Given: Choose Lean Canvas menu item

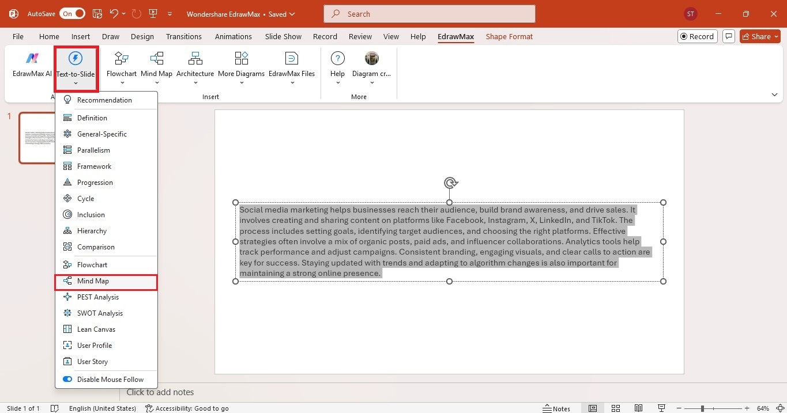Looking at the screenshot, I should point(106,329).
